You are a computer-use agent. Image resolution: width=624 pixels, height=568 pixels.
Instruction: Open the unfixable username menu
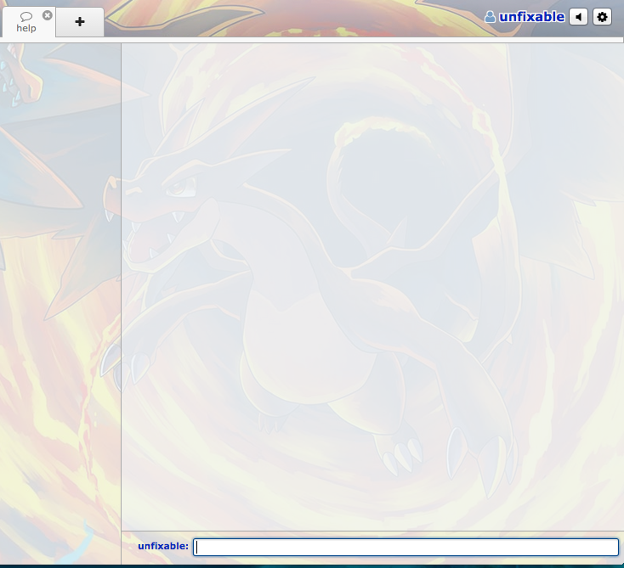[531, 17]
